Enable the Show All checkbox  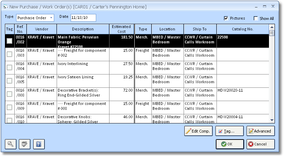coord(256,18)
